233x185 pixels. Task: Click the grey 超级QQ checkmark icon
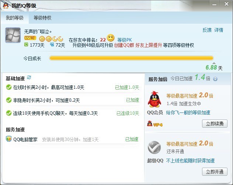click(154, 147)
